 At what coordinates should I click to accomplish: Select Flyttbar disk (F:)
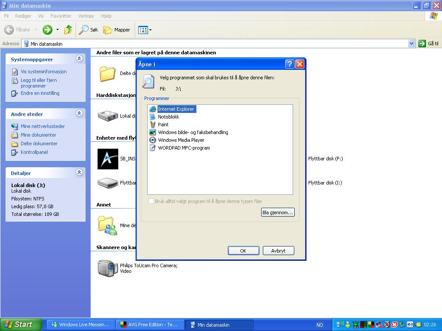pos(325,159)
